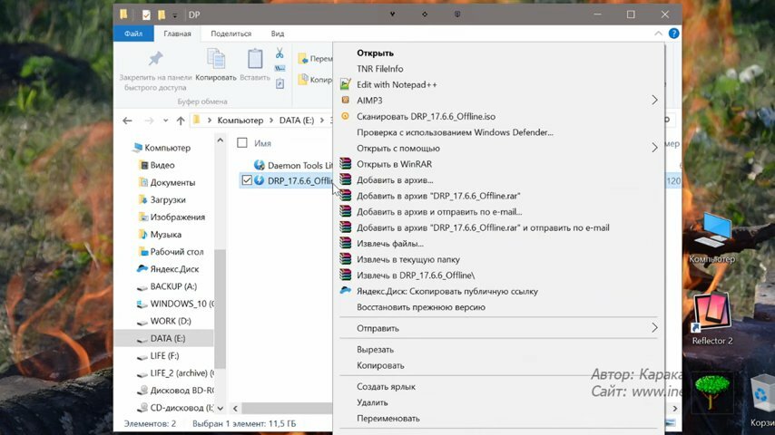Open the Quick Access Toolbar dropdown arrow
The height and width of the screenshot is (435, 775).
pos(175,15)
